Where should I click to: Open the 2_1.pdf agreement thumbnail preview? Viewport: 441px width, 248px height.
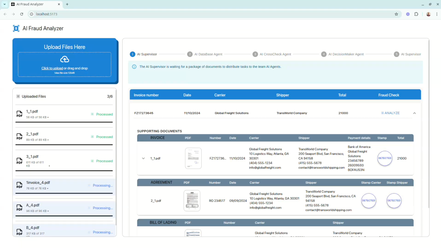click(x=192, y=201)
